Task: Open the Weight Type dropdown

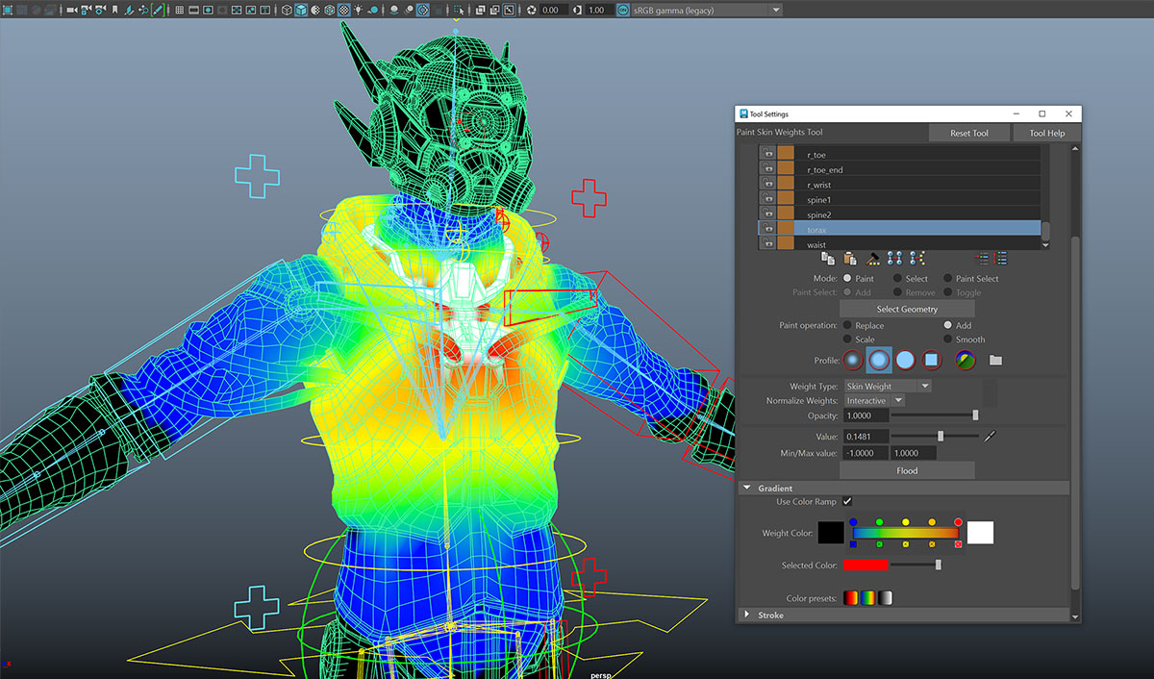Action: [x=887, y=387]
